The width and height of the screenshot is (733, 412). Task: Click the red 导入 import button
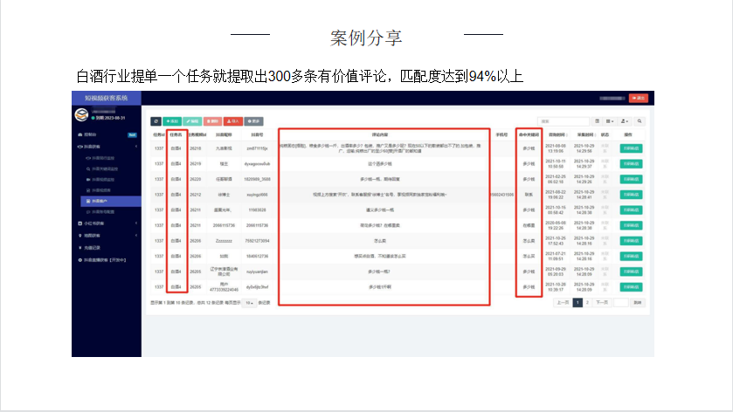coord(232,120)
